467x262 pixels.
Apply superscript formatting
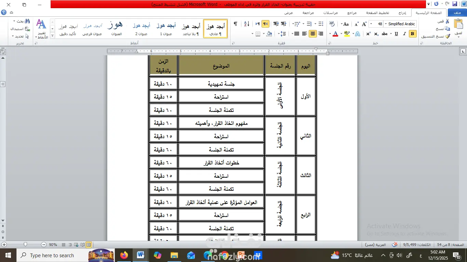coord(368,34)
